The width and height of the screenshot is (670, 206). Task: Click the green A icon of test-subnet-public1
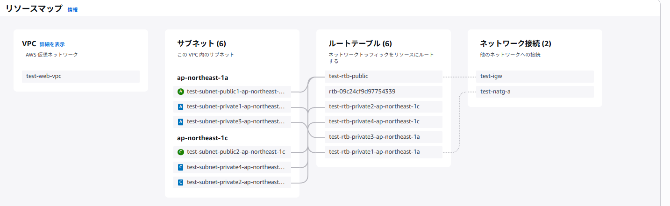pos(181,92)
